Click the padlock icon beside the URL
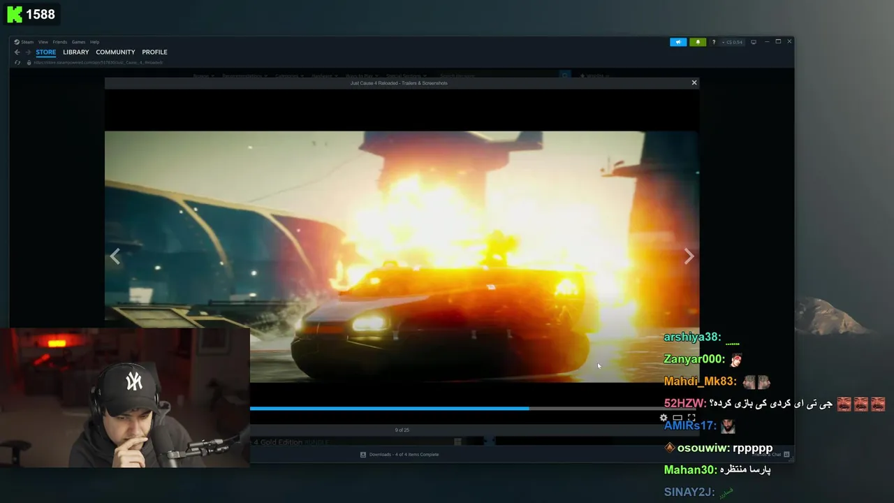894x503 pixels. [29, 62]
